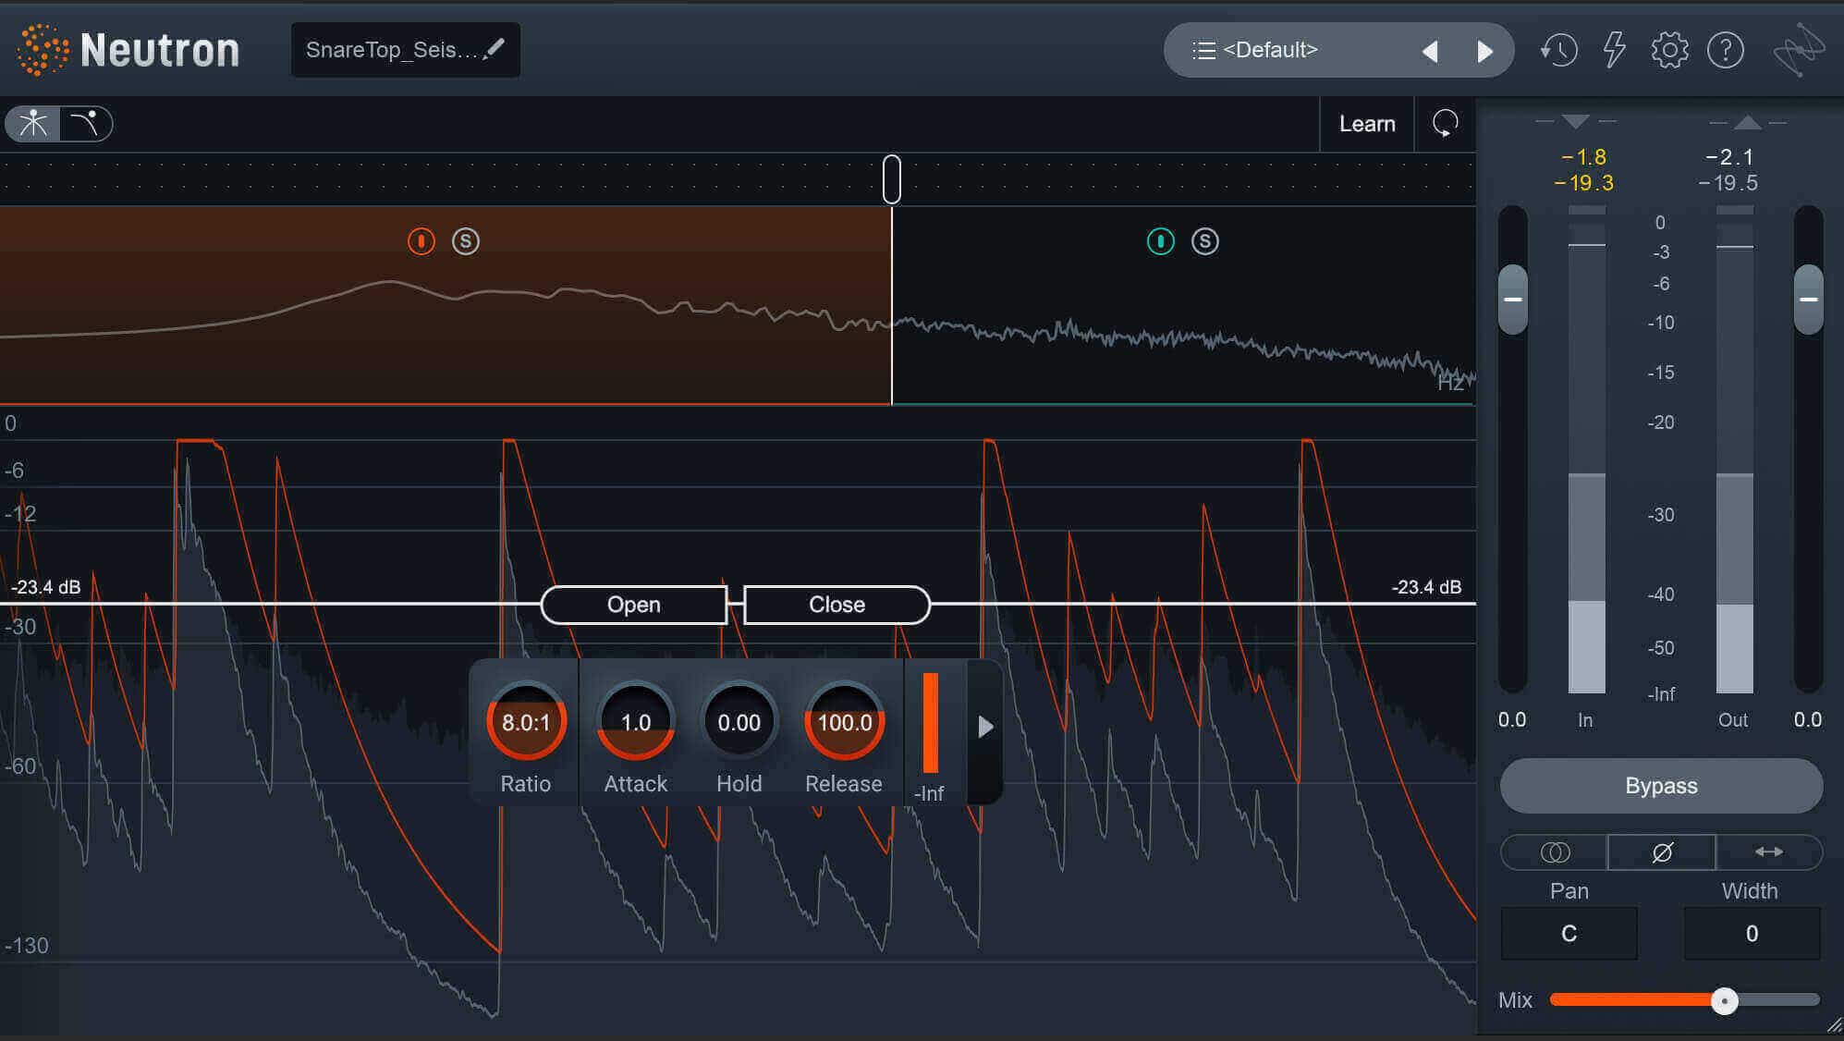Click the lightning bolt zero latency icon
The width and height of the screenshot is (1844, 1041).
(1614, 50)
